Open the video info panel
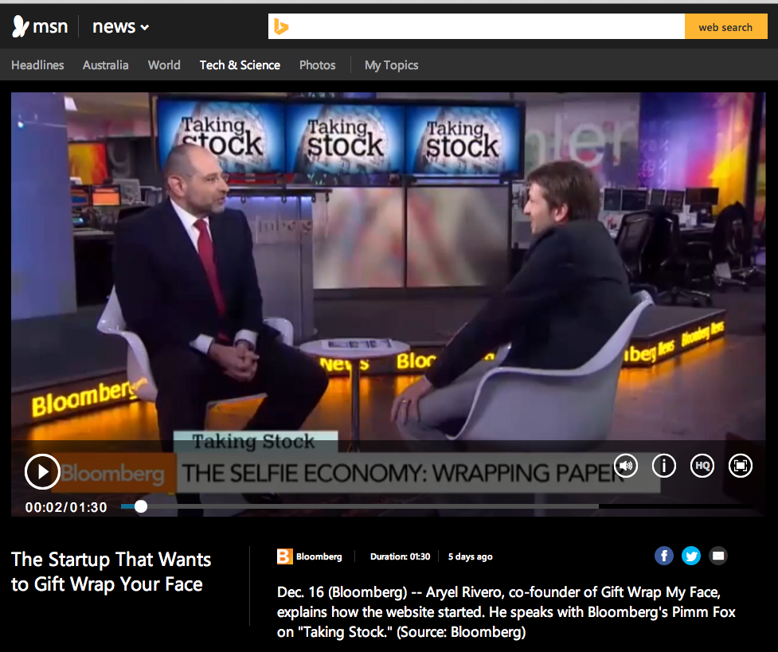This screenshot has height=652, width=778. coord(663,466)
